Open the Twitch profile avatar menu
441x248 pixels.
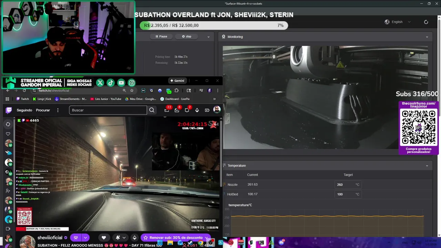[217, 110]
